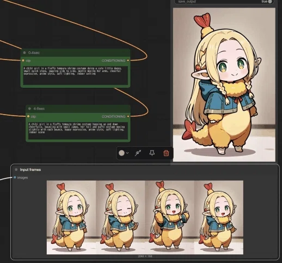This screenshot has width=282, height=263.
Task: Open the fourth input frame thumbnail
Action: (219, 217)
